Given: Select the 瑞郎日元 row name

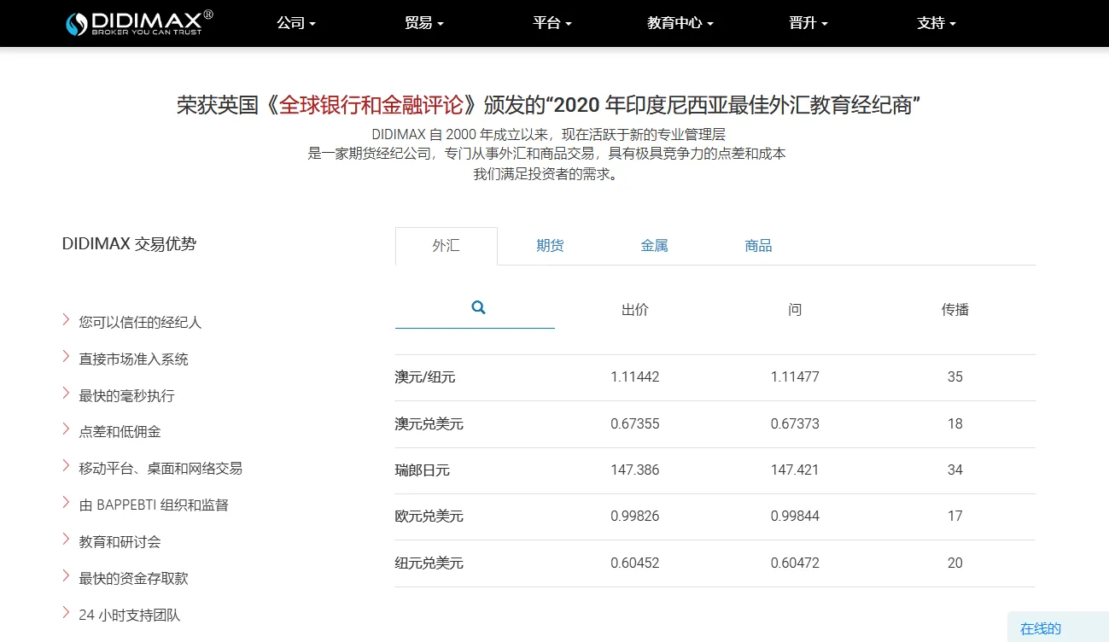Looking at the screenshot, I should pos(423,470).
